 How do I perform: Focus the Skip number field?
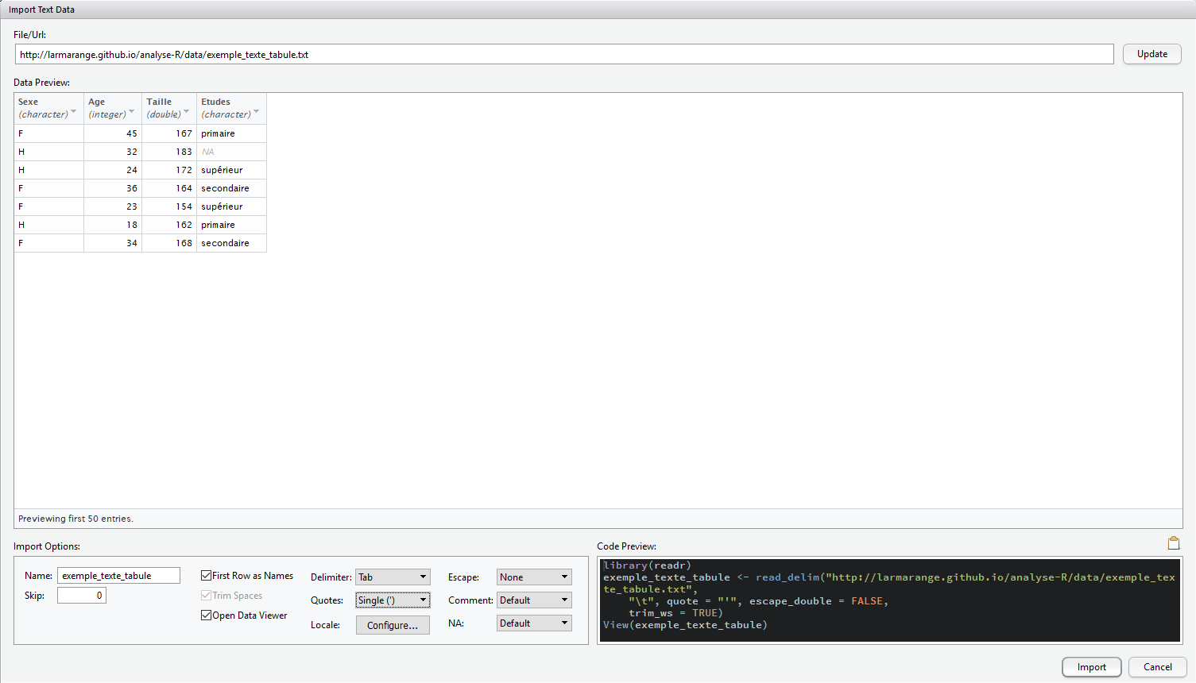tap(82, 596)
